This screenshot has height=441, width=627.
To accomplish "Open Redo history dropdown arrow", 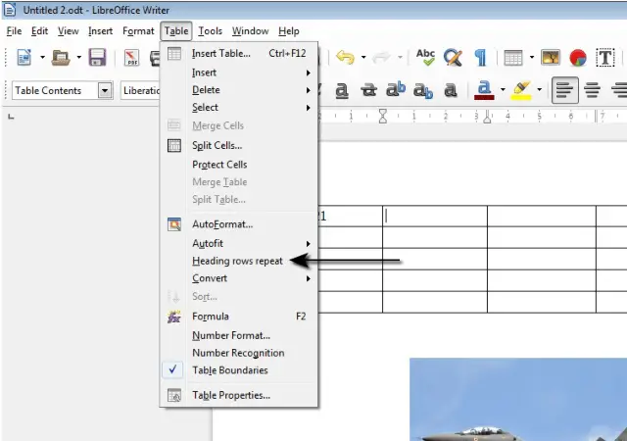I will (400, 58).
